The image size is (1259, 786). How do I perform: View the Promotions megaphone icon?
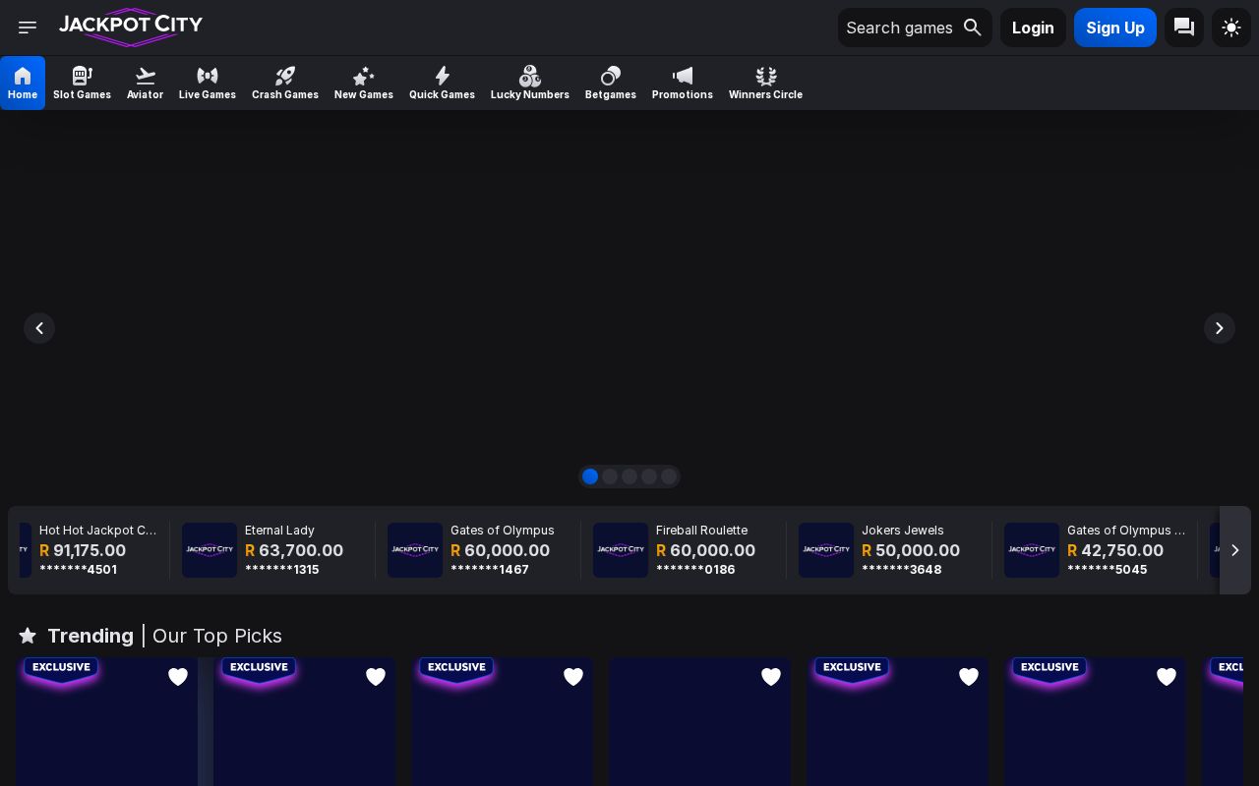click(x=683, y=76)
